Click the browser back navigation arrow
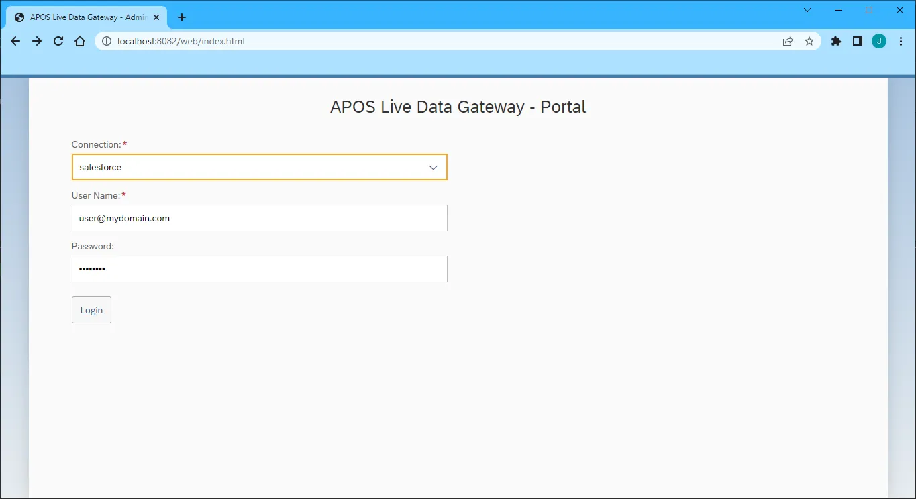916x499 pixels. point(15,41)
